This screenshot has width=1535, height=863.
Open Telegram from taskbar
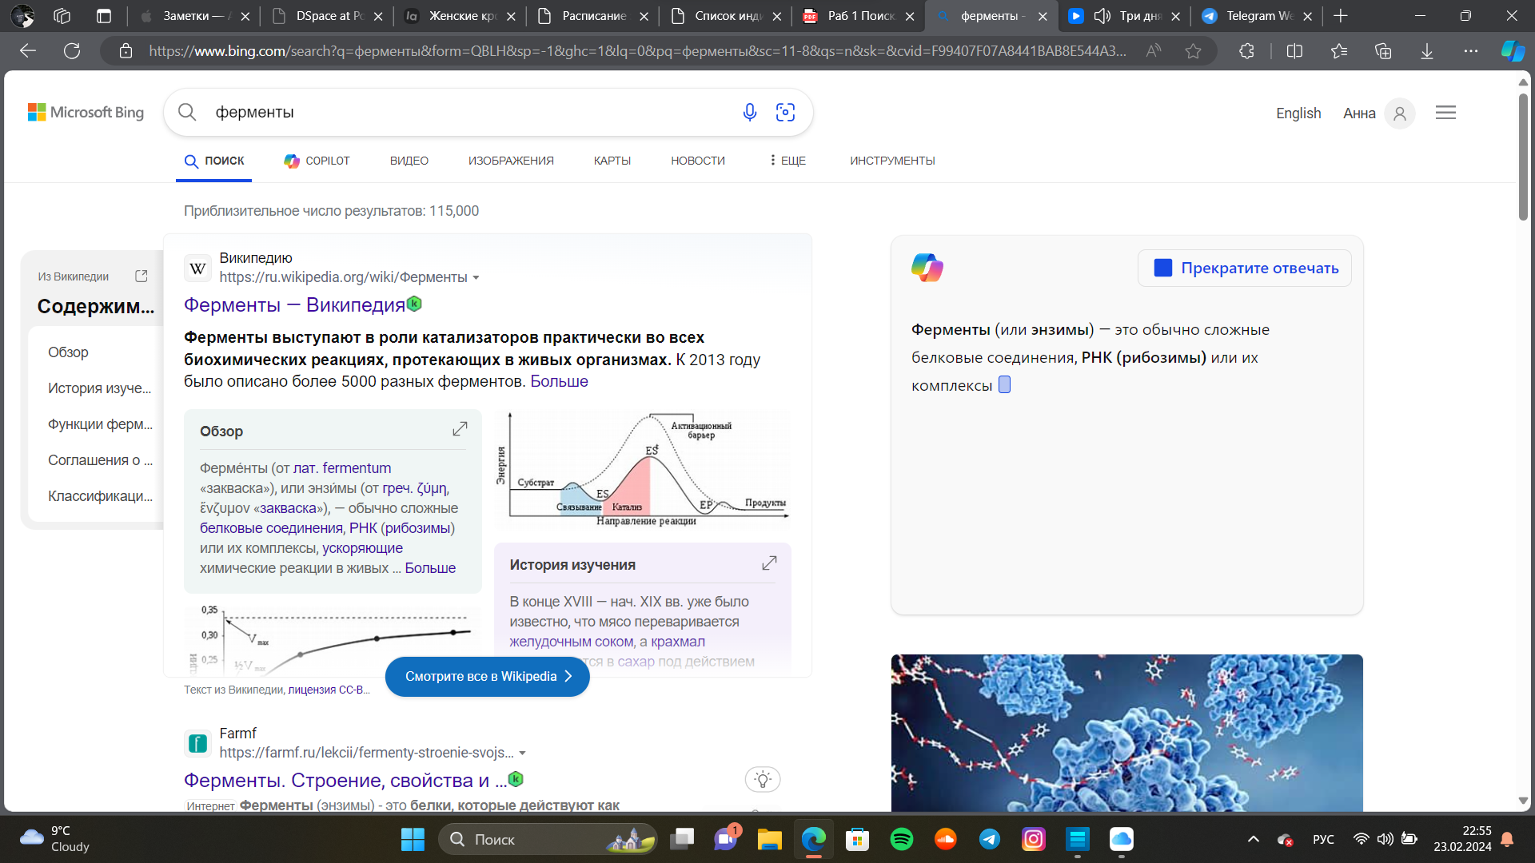pyautogui.click(x=990, y=839)
